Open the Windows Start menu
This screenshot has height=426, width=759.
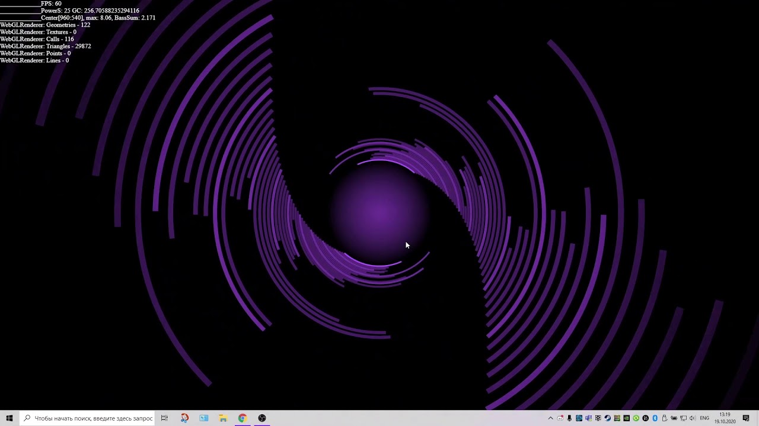(x=9, y=418)
